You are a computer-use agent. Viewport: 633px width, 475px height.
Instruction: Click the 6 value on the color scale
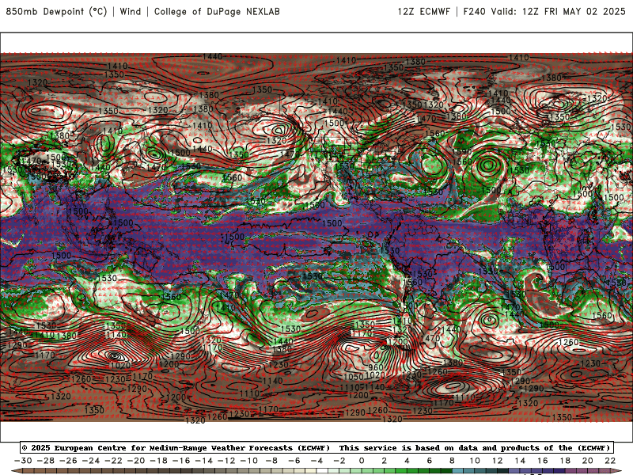430,461
